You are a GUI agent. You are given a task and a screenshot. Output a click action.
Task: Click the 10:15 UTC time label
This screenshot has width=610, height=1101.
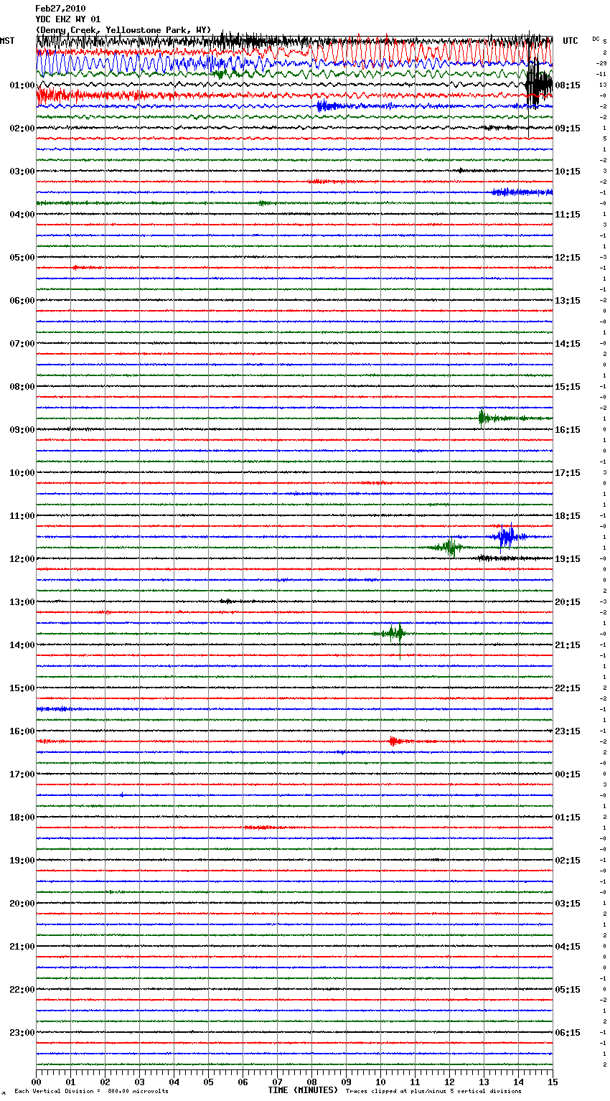568,172
